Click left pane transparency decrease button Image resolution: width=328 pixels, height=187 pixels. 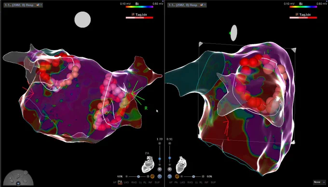tap(126, 176)
